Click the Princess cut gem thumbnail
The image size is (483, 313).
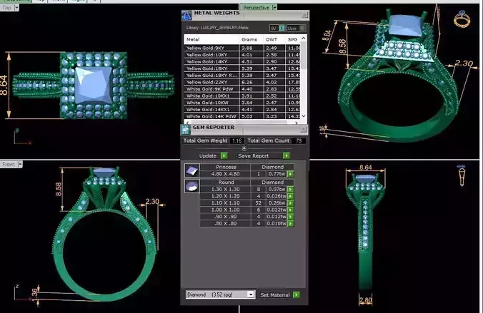pos(192,170)
